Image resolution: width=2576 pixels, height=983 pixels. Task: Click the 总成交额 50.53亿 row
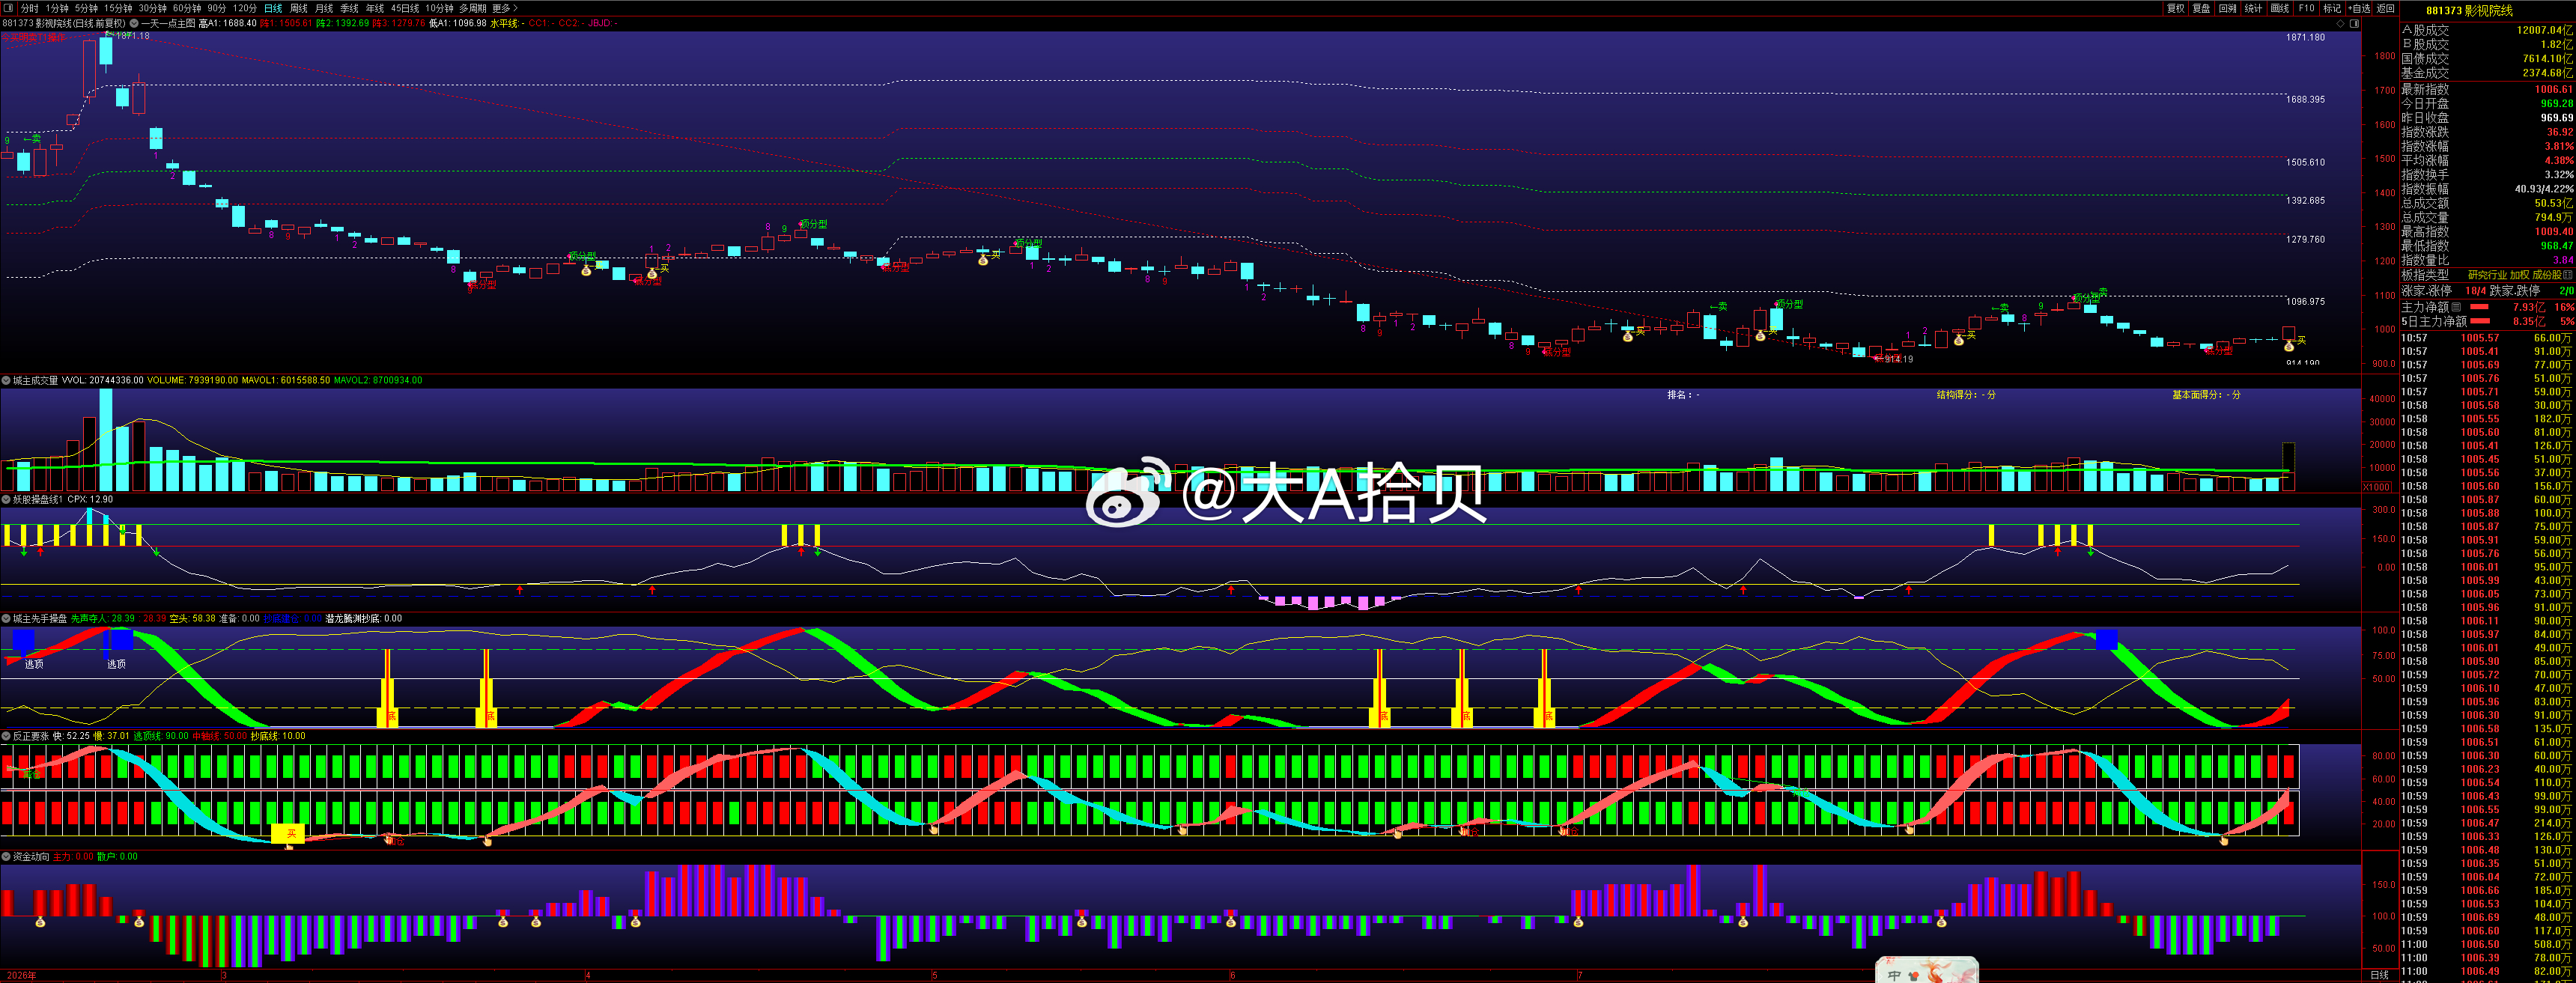pyautogui.click(x=2487, y=203)
